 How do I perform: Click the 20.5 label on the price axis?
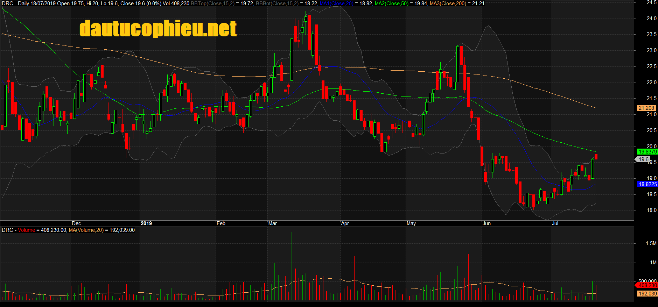tap(651, 130)
